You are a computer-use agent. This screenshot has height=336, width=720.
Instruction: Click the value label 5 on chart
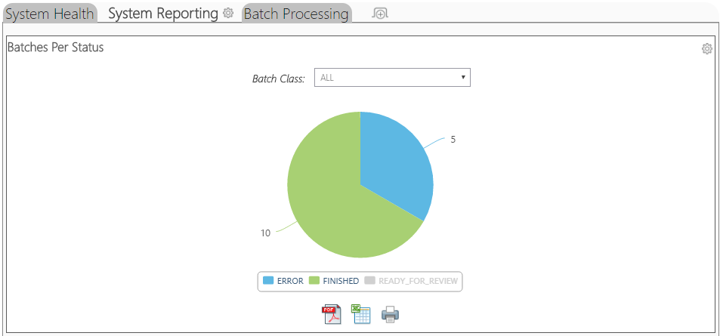tap(453, 140)
